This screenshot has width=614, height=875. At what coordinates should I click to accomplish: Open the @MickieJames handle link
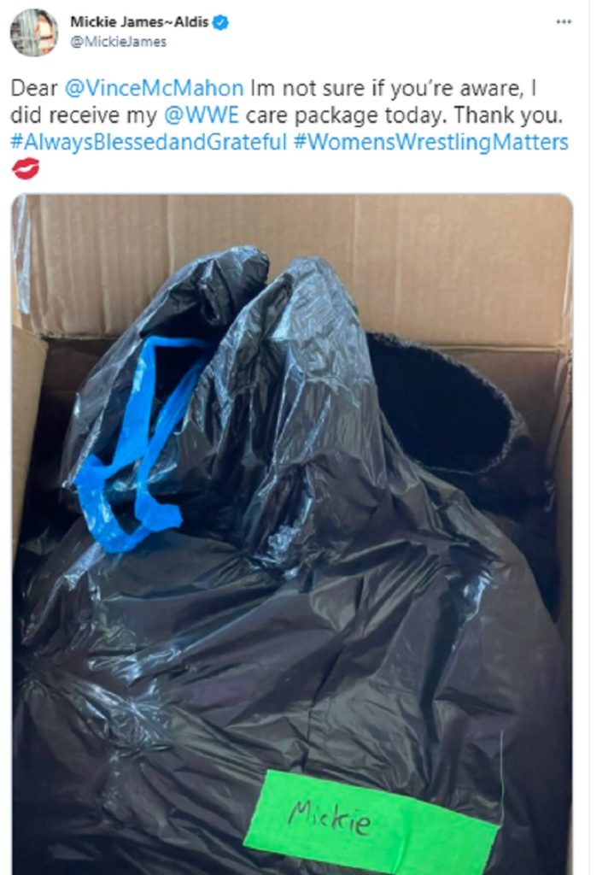[118, 42]
